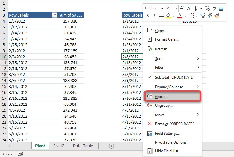Screen dimensions: 234x157
Task: Select Hide Field List menu item
Action: 172,151
